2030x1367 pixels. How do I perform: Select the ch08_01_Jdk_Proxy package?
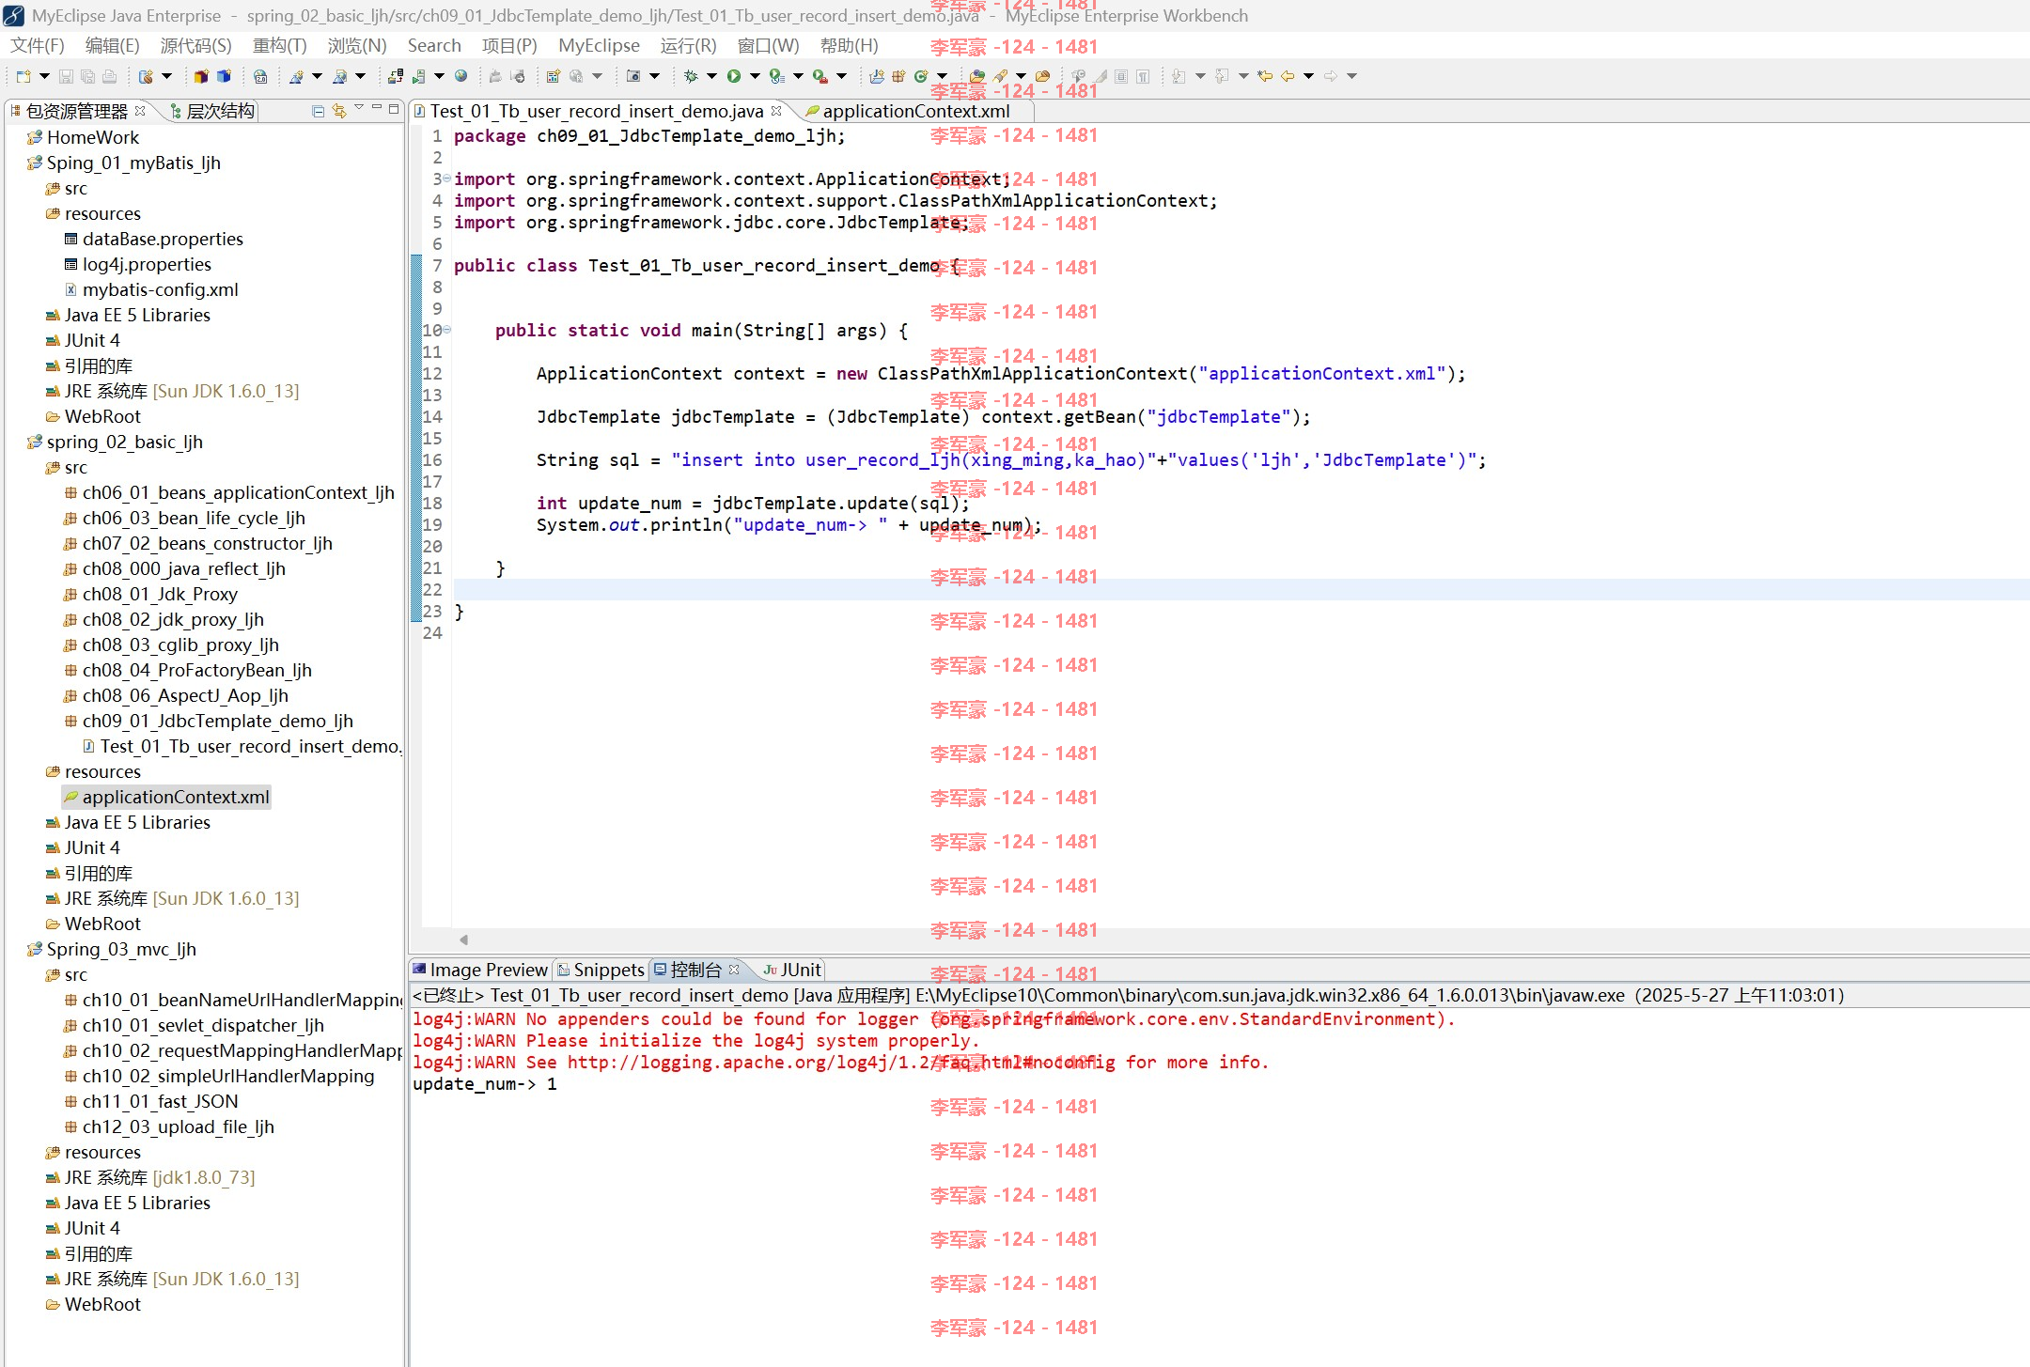point(150,594)
